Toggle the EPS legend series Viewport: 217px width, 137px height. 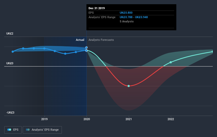click(13, 130)
